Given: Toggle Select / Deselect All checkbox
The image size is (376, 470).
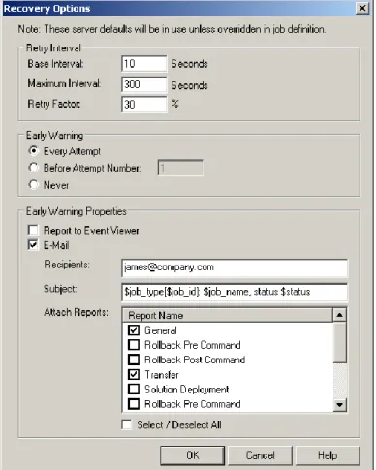Looking at the screenshot, I should [x=127, y=424].
